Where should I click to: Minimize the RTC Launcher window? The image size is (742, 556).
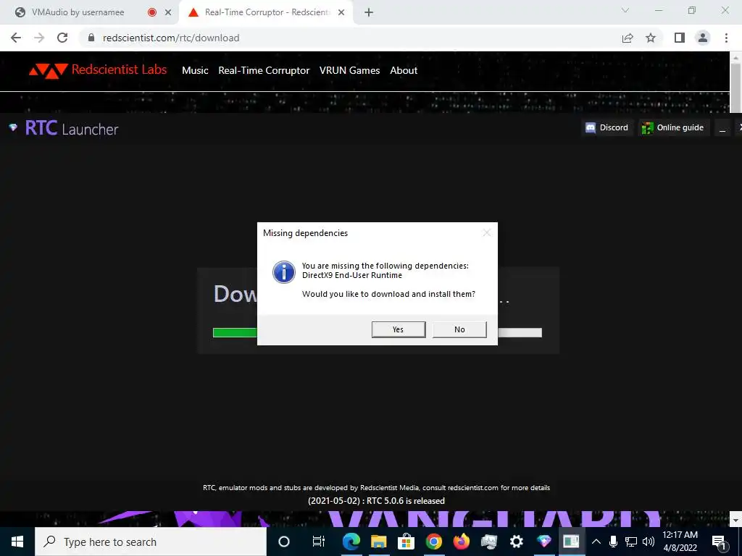pos(722,128)
